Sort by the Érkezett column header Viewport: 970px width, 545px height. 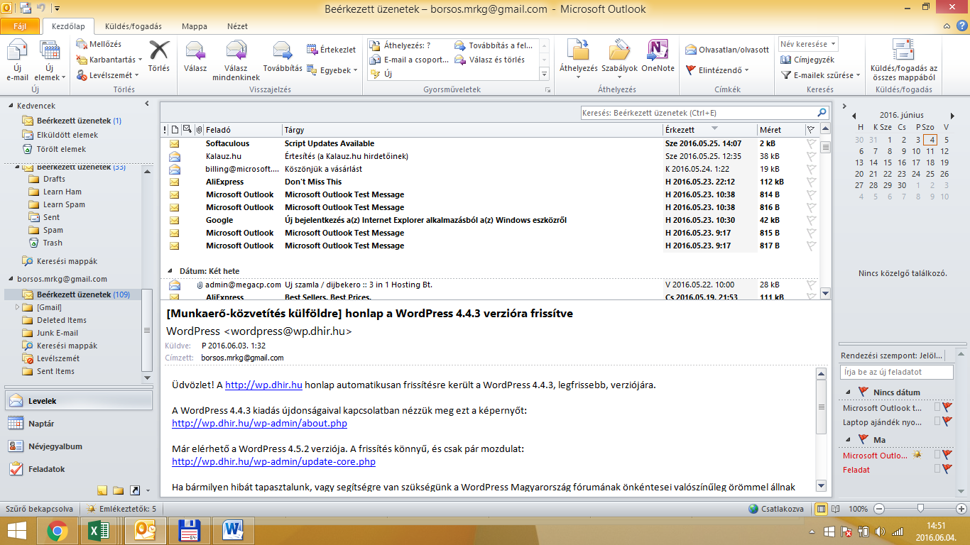point(709,130)
